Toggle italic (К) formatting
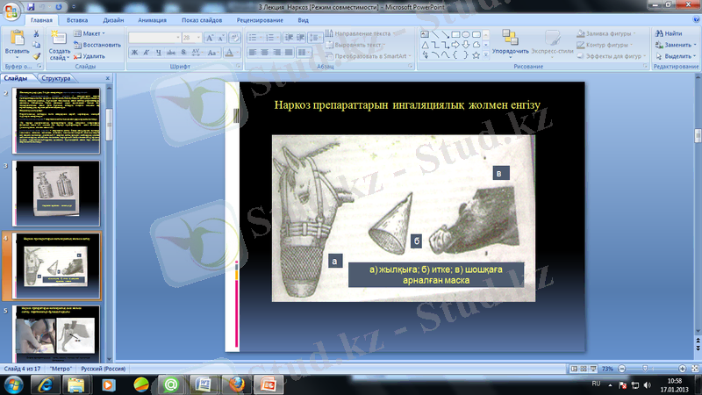The width and height of the screenshot is (702, 395). 147,53
